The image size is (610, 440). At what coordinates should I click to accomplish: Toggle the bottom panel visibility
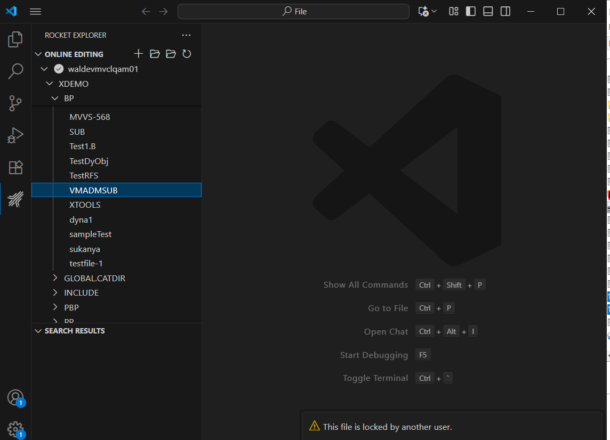488,11
